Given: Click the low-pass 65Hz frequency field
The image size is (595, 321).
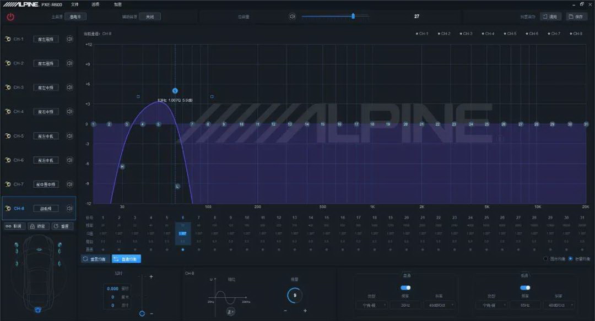Looking at the screenshot, I should tap(525, 305).
